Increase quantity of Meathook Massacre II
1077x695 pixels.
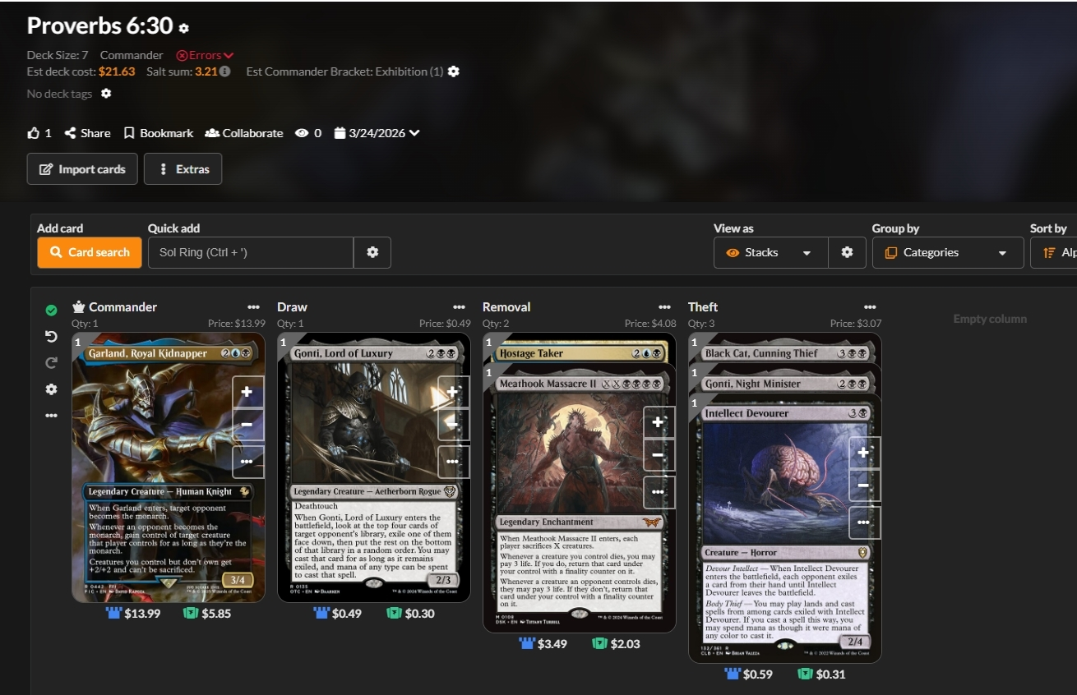tap(659, 422)
